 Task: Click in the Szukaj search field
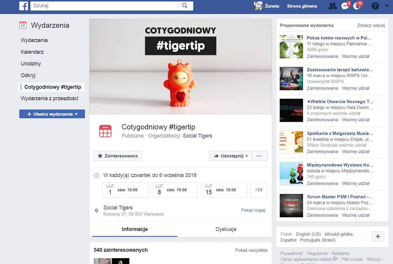pos(104,6)
